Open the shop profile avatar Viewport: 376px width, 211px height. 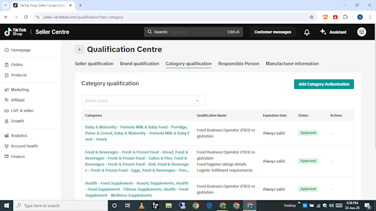click(362, 32)
